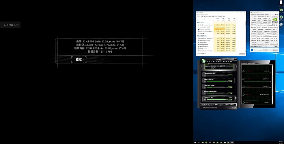The width and height of the screenshot is (284, 144).
Task: Click the GPU-Z screenshot camera icon
Action: [x=276, y=15]
